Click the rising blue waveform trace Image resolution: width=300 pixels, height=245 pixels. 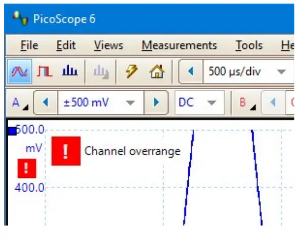[188, 177]
